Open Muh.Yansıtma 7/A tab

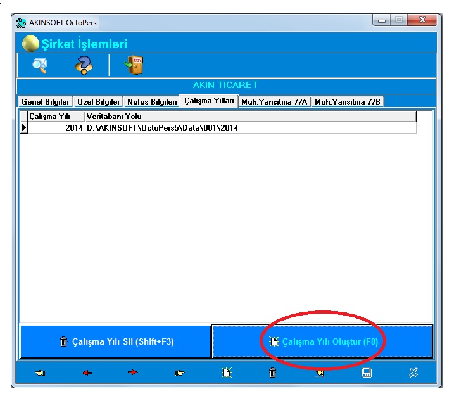274,102
